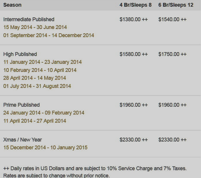The width and height of the screenshot is (201, 178).
Task: Select the Intermediate Published season label
Action: [x=29, y=19]
